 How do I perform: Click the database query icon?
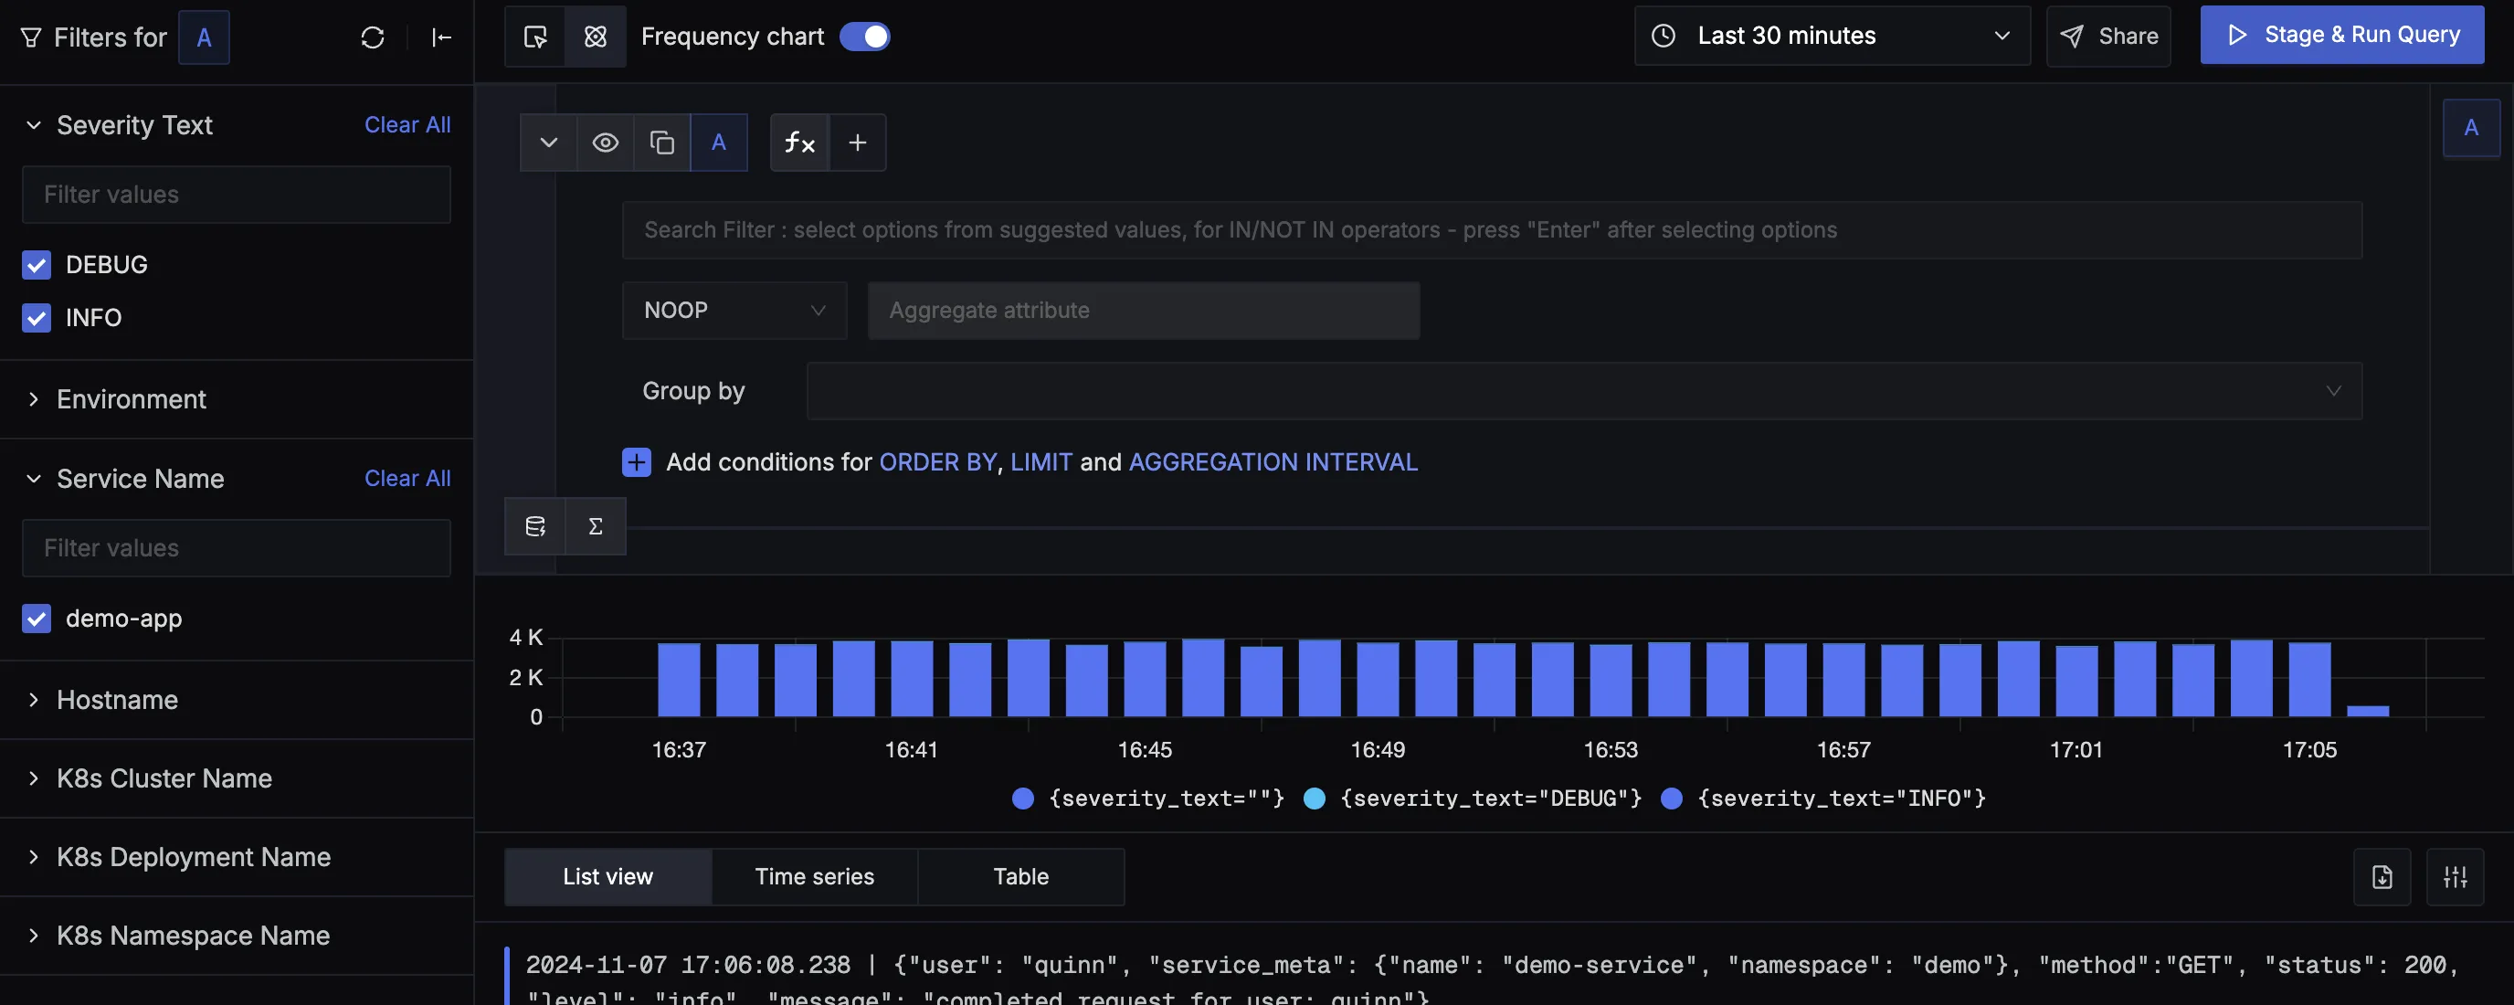(x=534, y=526)
